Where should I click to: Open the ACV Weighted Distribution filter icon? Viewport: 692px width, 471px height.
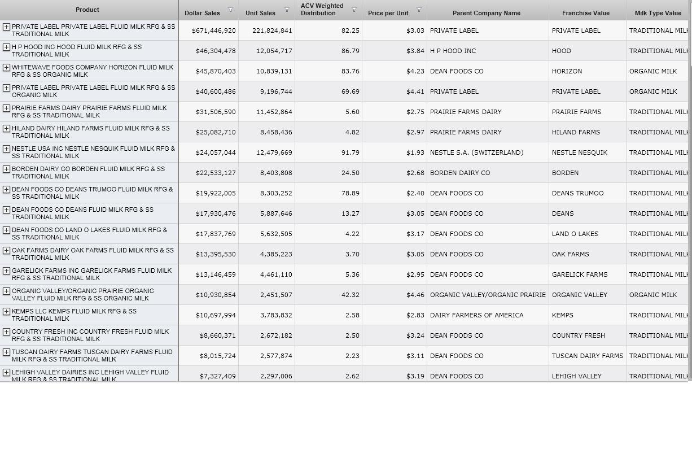pyautogui.click(x=354, y=10)
